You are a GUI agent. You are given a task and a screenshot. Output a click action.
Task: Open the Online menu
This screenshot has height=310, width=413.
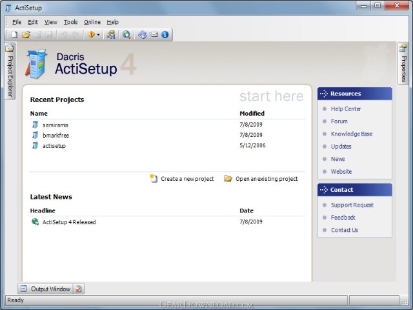coord(92,22)
